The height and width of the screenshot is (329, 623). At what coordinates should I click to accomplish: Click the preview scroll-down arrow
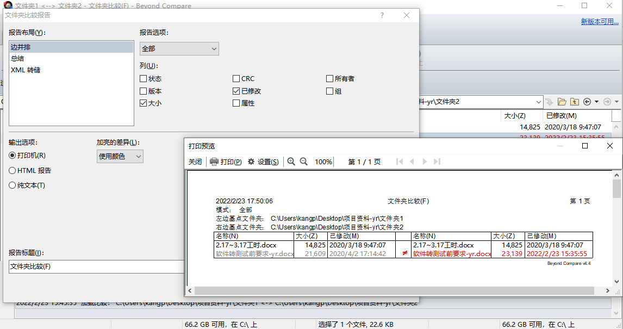[616, 281]
